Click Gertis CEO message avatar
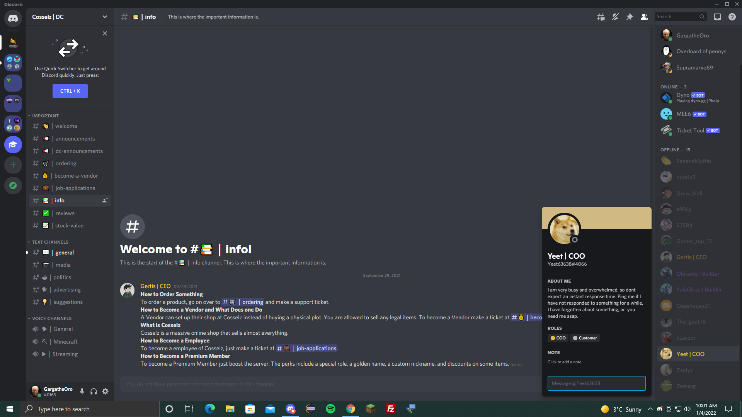This screenshot has height=417, width=742. point(127,290)
